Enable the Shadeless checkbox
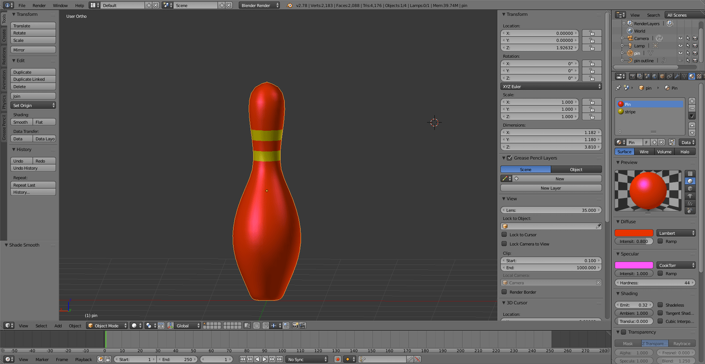Viewport: 705px width, 364px height. tap(660, 305)
